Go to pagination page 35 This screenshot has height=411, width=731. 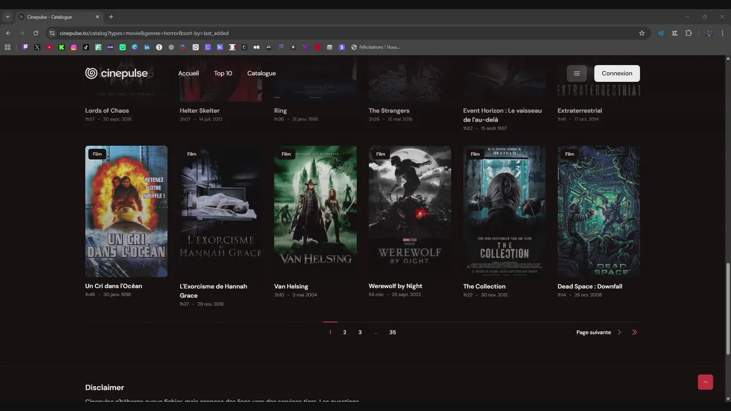(x=392, y=332)
